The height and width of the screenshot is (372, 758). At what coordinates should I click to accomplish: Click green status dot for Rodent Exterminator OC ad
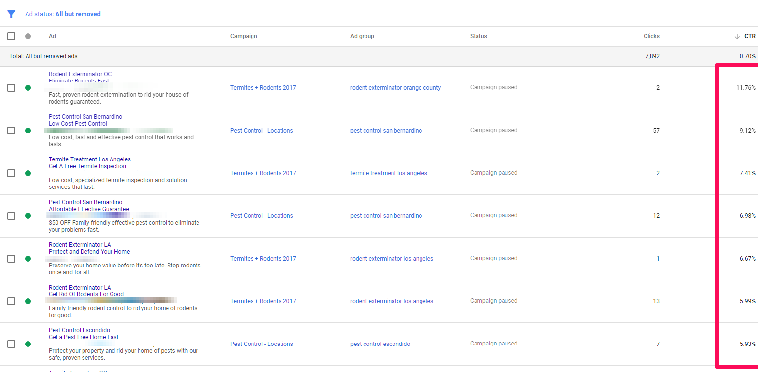(28, 88)
